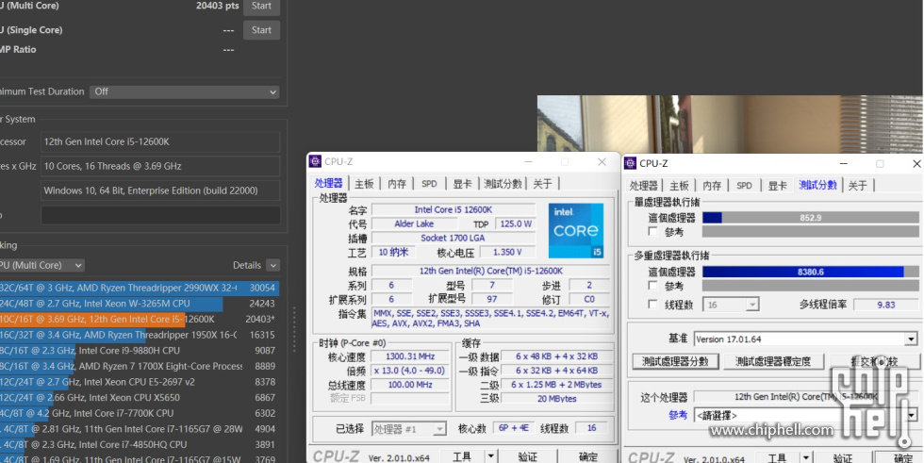
Task: Toggle the 线程数 checkbox
Action: point(652,304)
